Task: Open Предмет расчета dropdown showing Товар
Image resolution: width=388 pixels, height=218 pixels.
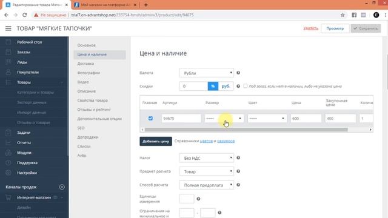Action: (207, 171)
